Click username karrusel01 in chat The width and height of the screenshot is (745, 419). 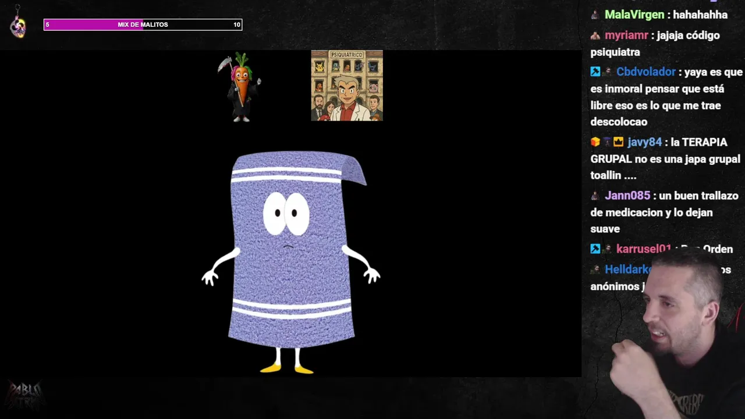(644, 249)
